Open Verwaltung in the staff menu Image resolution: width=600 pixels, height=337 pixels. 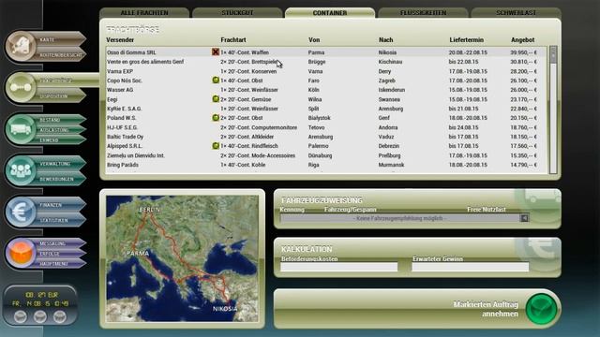pyautogui.click(x=60, y=164)
